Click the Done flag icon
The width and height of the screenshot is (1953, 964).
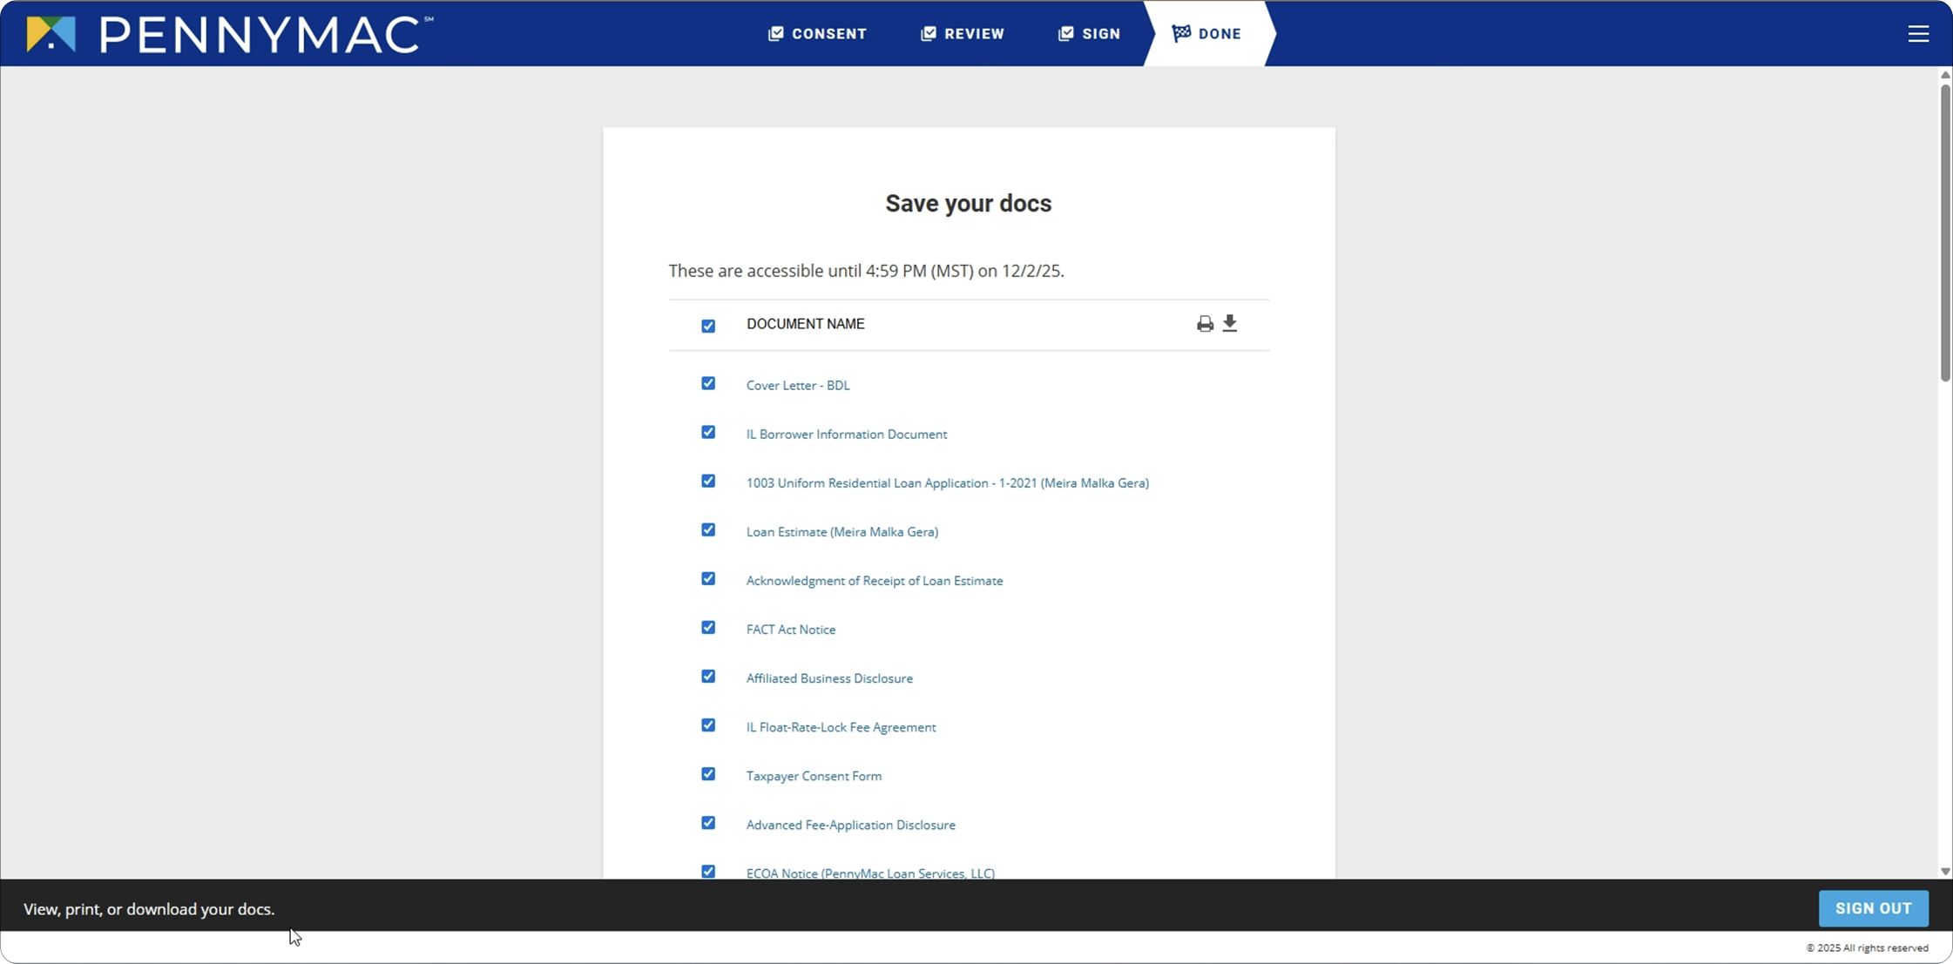click(1181, 33)
